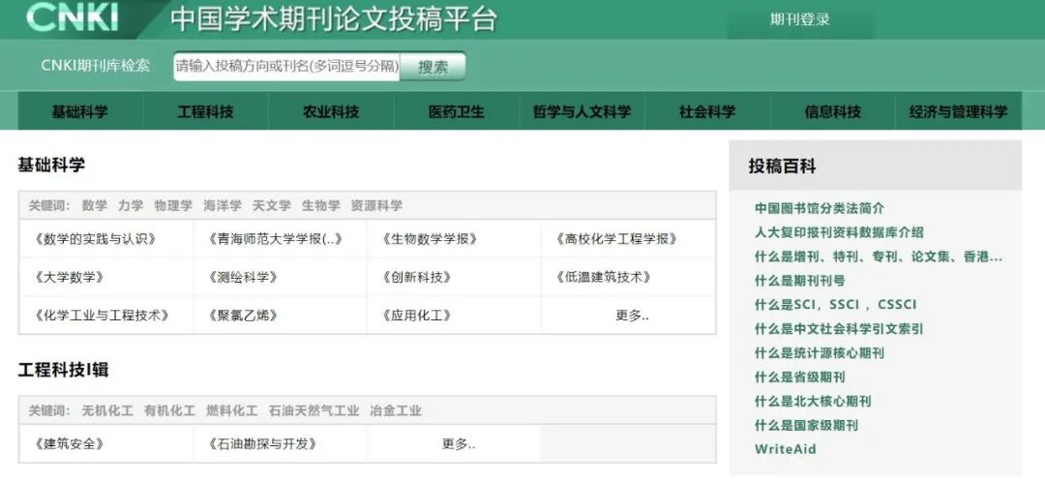Viewport: 1045px width, 483px height.
Task: Open 什么是SCI, SSCI, CSSCI article
Action: point(836,304)
